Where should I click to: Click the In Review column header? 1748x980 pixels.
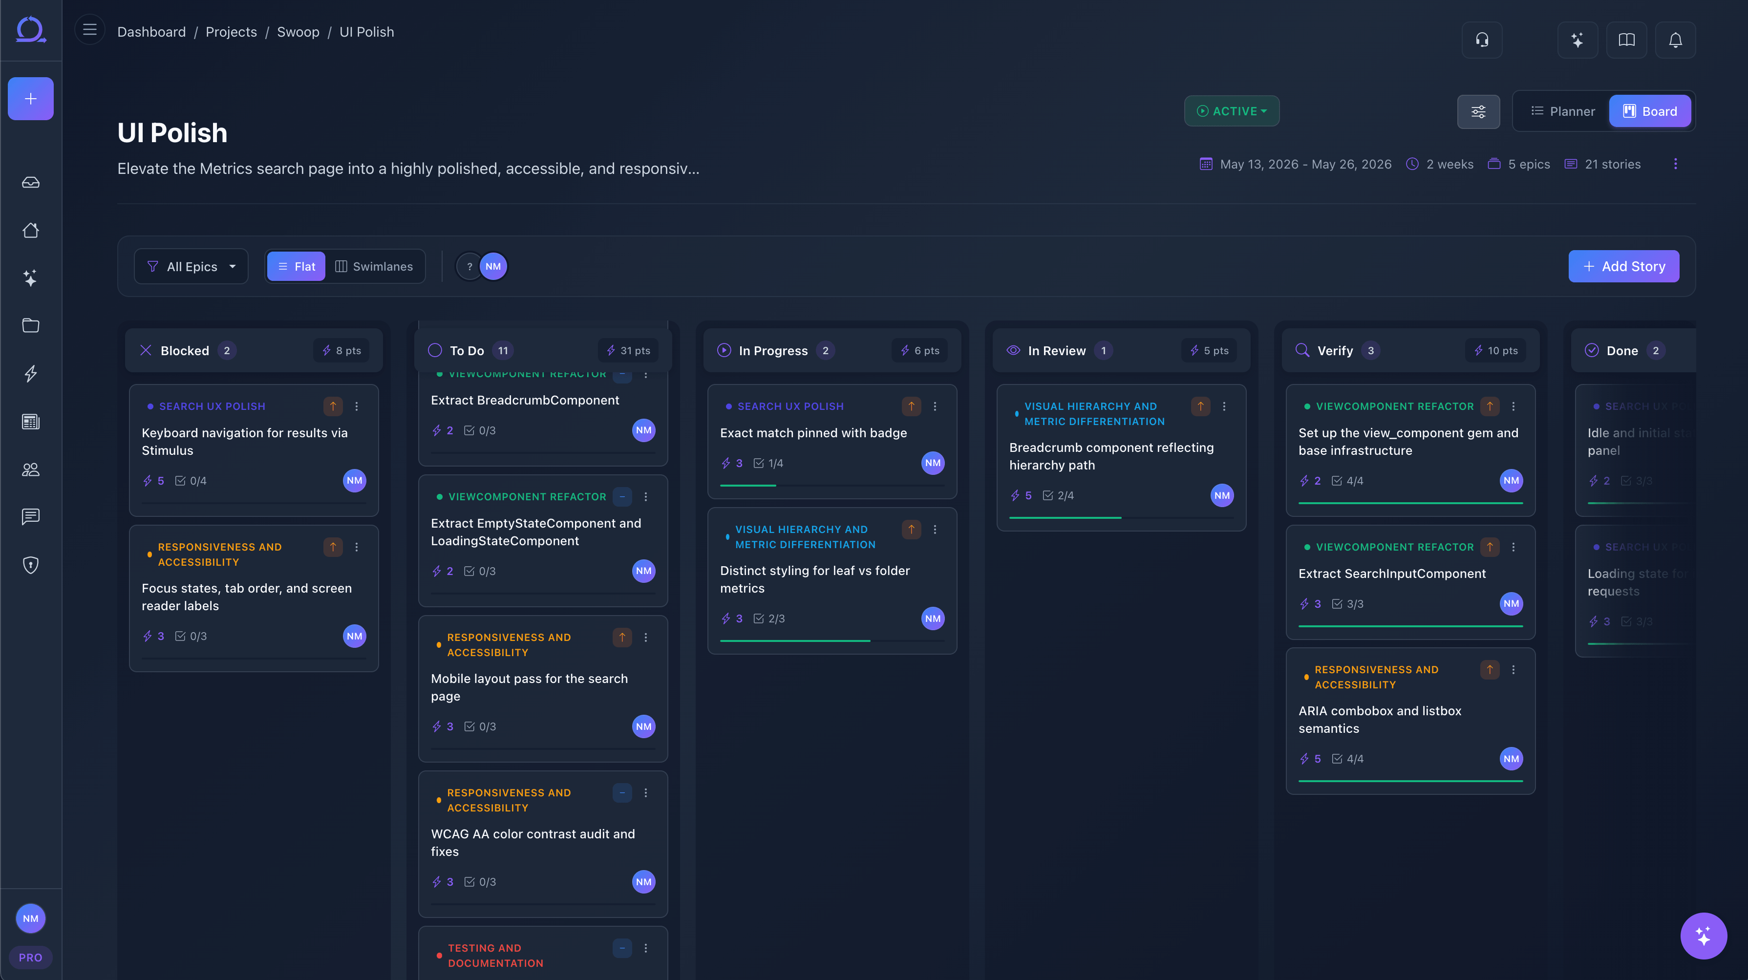[1121, 350]
